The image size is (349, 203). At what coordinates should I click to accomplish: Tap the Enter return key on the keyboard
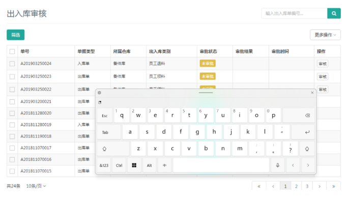(303, 132)
